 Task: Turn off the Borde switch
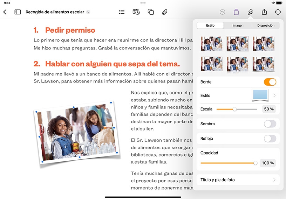coord(270,82)
